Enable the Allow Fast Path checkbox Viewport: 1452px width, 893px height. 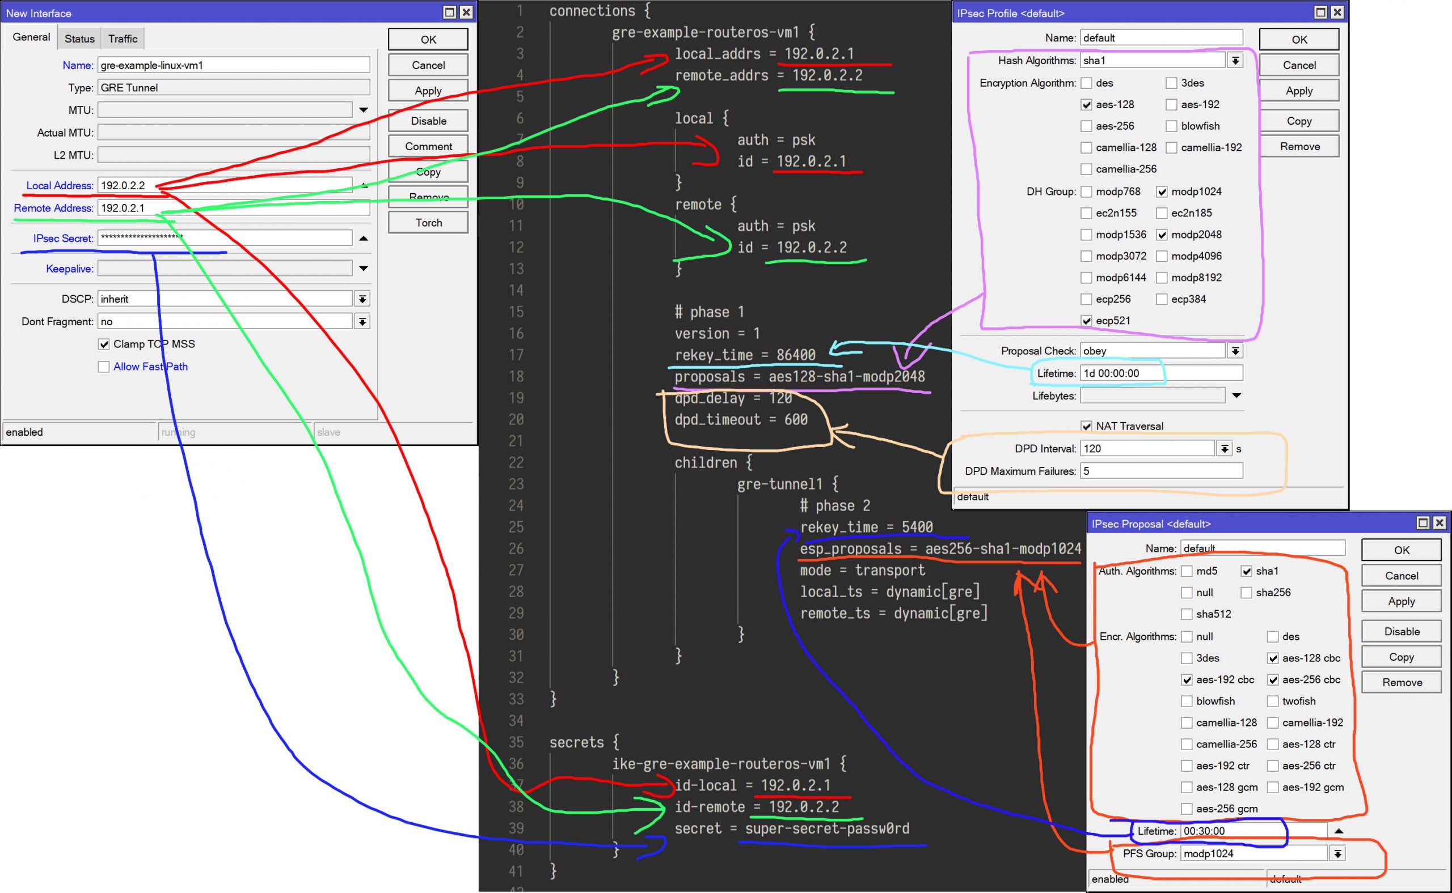[104, 367]
